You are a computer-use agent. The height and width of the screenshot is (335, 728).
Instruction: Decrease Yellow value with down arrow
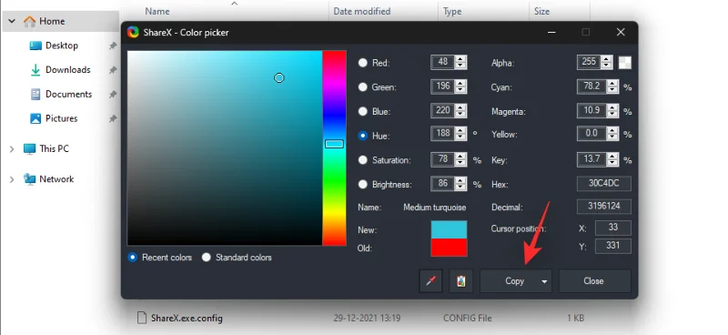612,138
